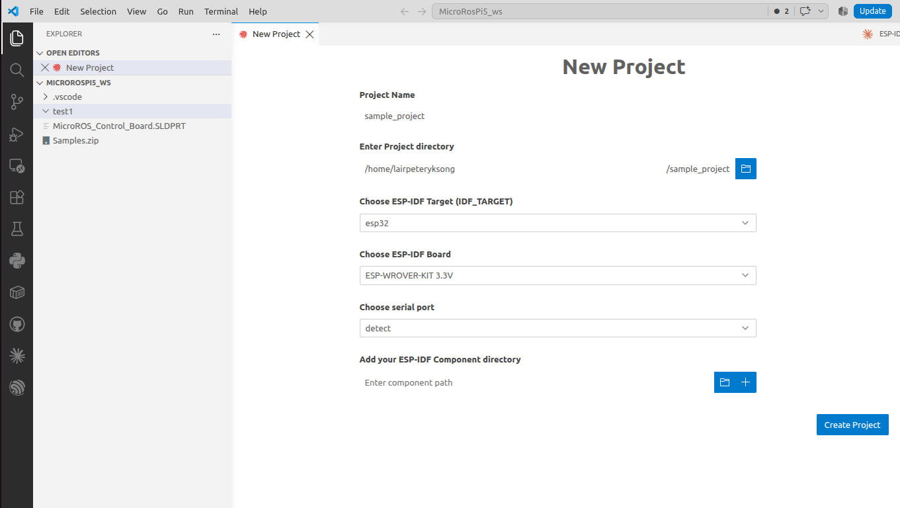Browse for project directory with folder icon
Viewport: 900px width, 508px height.
click(x=746, y=169)
